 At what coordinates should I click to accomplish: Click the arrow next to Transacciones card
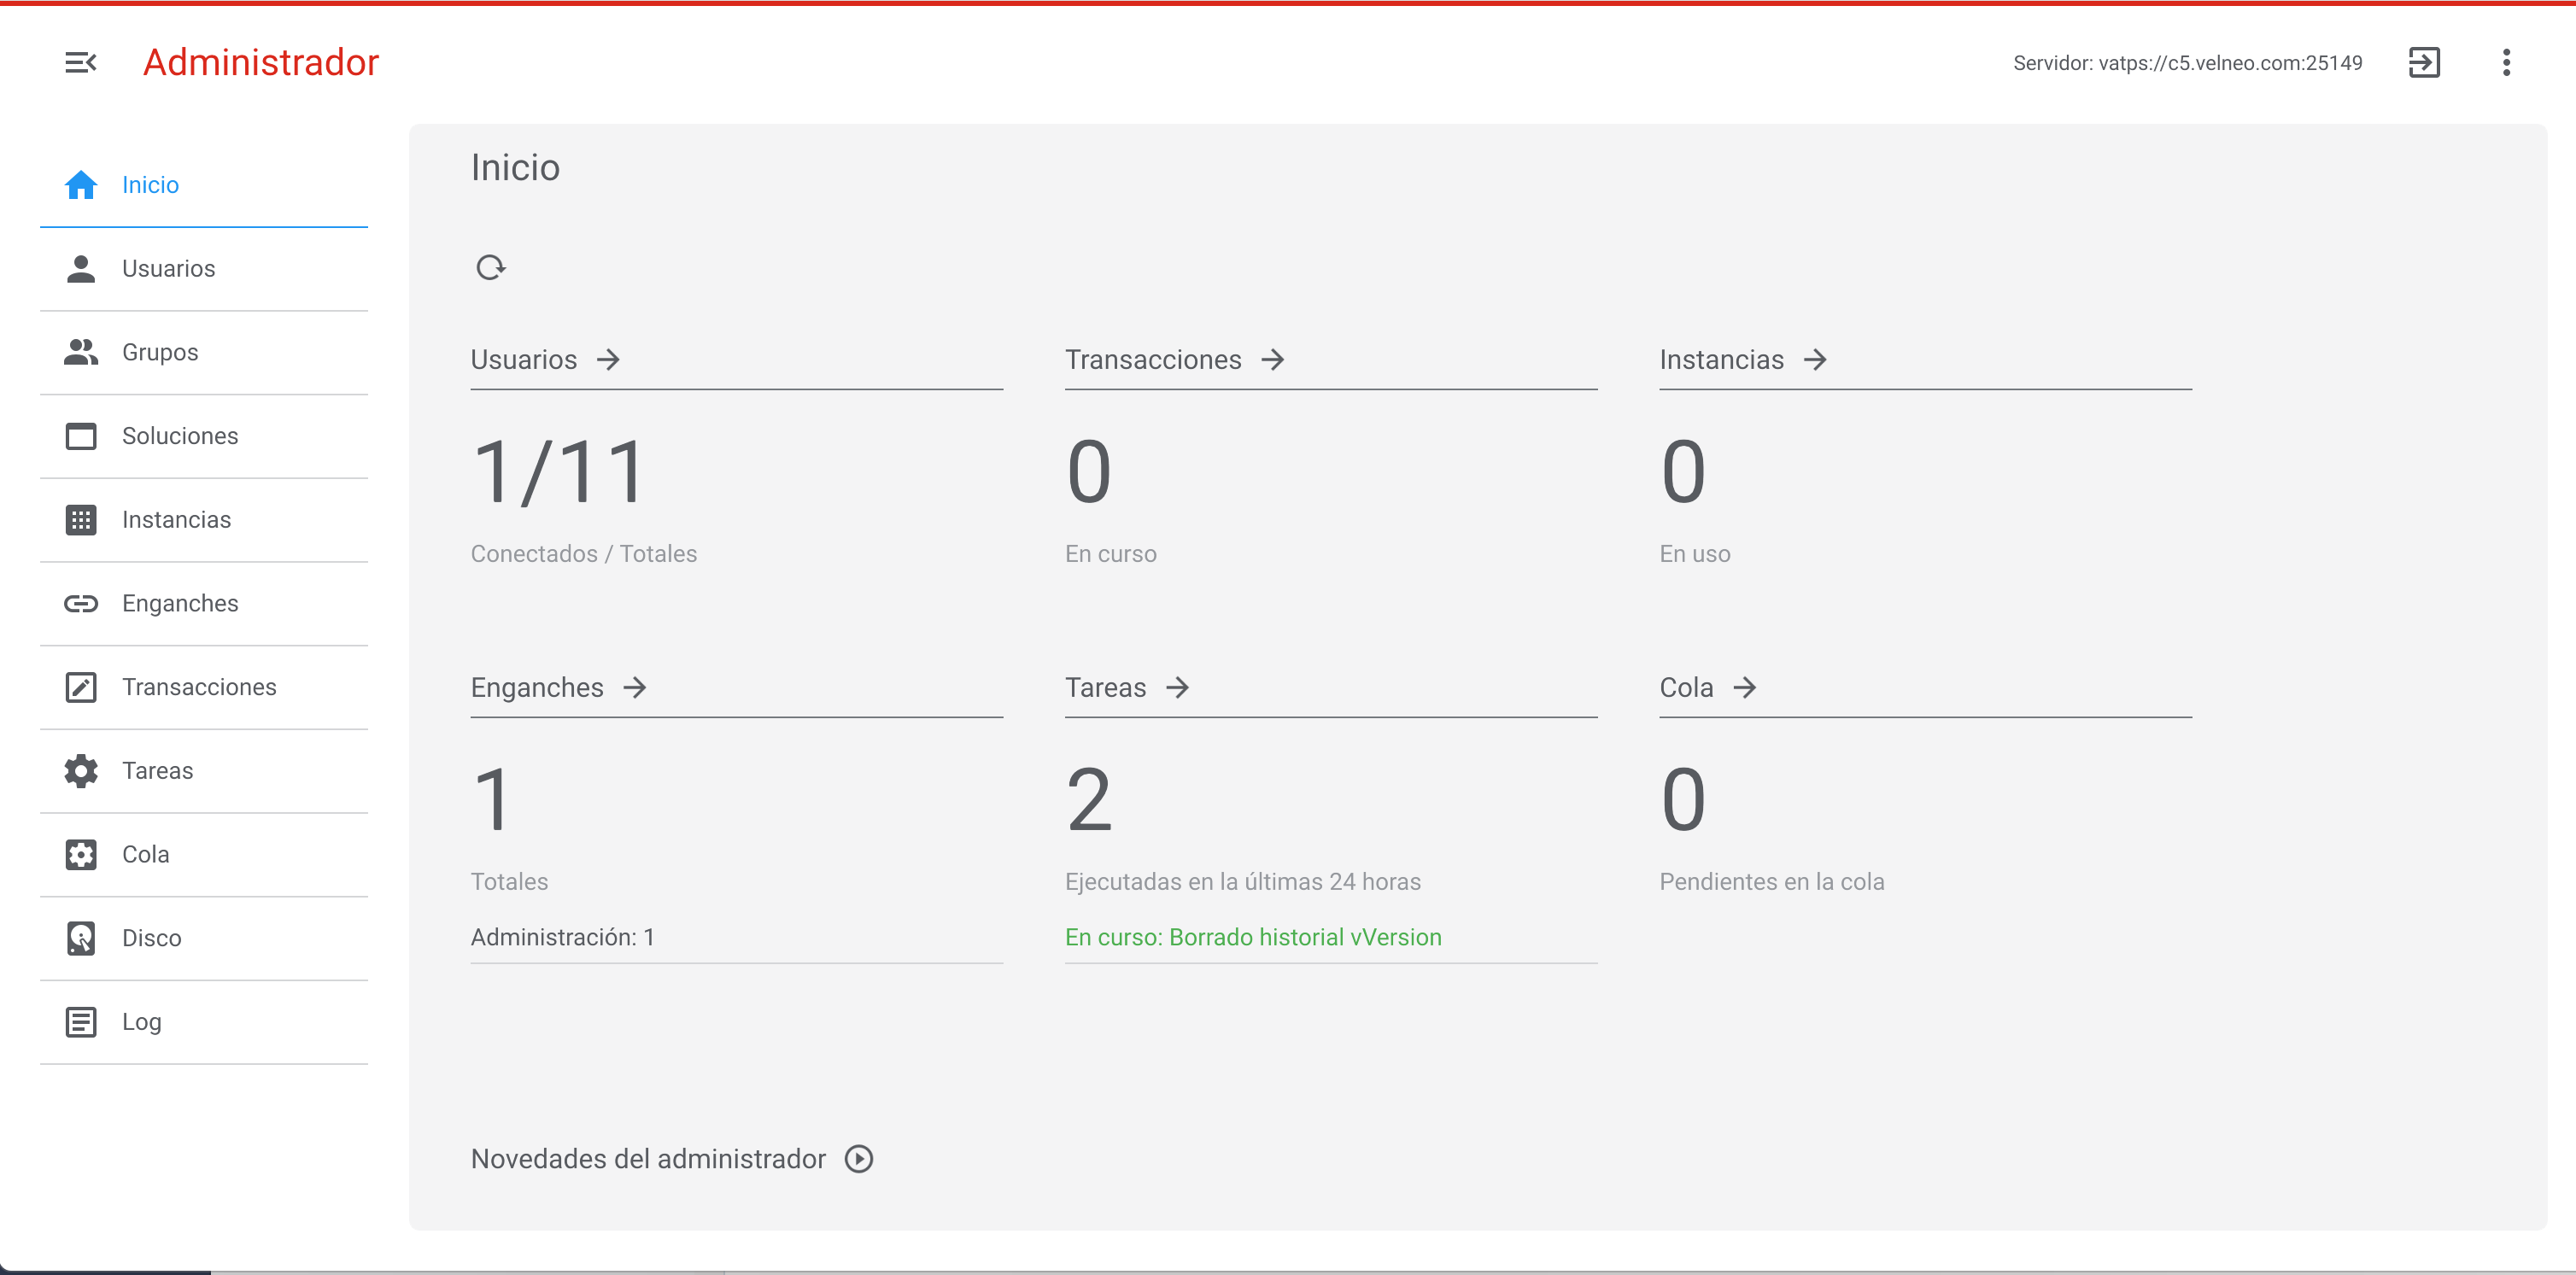click(1272, 359)
